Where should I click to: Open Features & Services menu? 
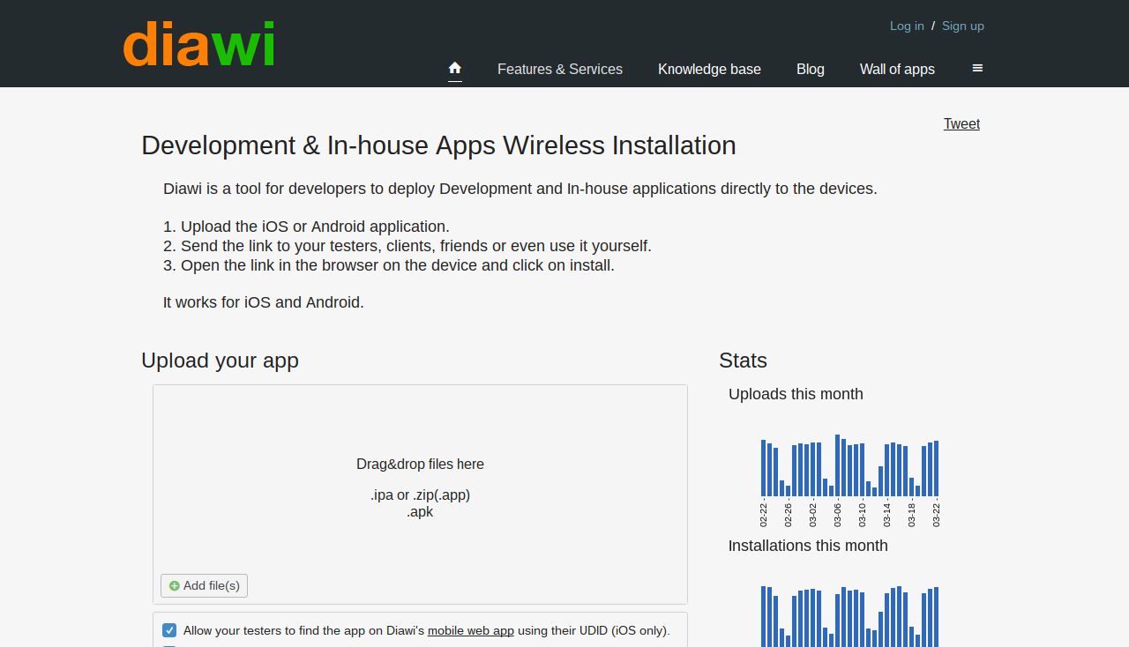point(560,69)
